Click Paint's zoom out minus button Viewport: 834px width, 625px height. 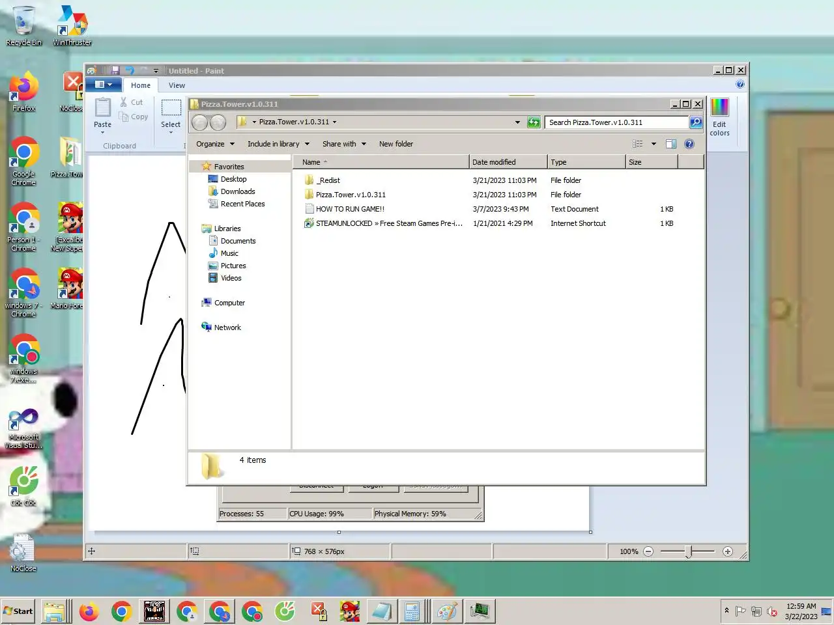pos(648,551)
